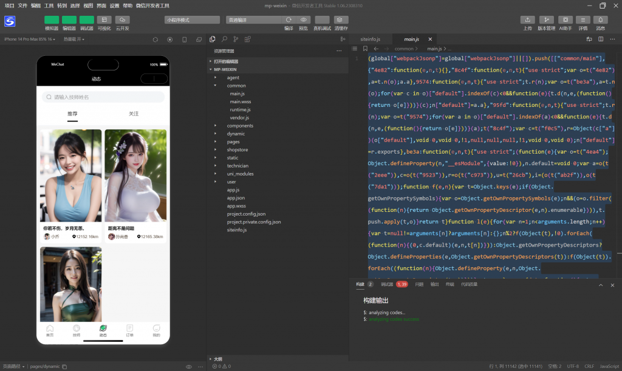This screenshot has height=371, width=622.
Task: Click the 请输入技师姓名 search field
Action: [103, 97]
